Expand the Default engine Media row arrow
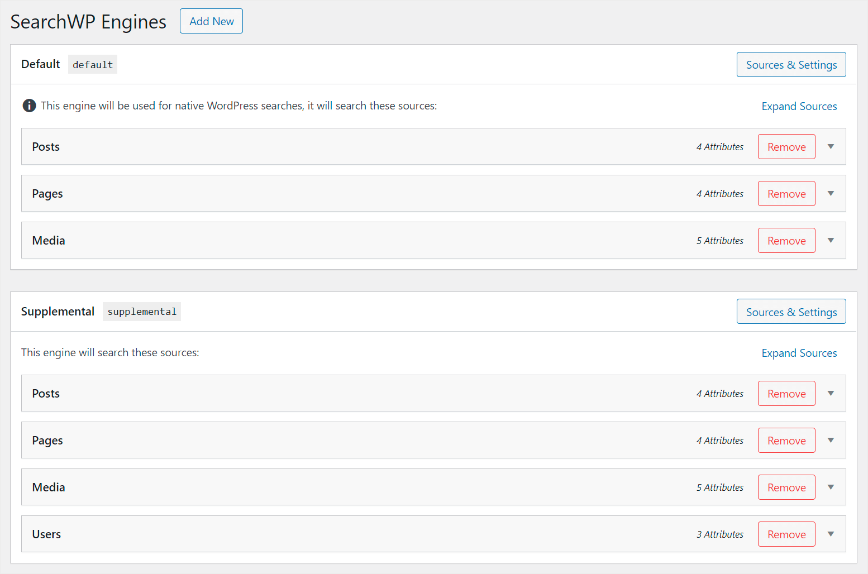This screenshot has height=574, width=868. point(831,241)
